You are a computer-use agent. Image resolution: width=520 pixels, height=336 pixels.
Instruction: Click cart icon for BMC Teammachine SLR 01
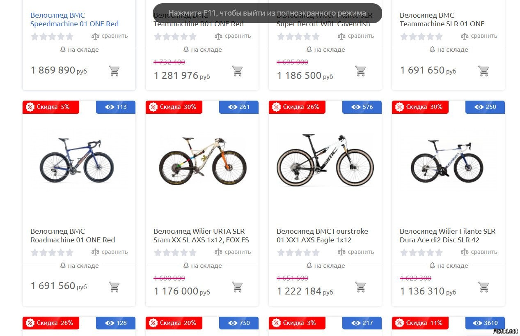point(483,71)
